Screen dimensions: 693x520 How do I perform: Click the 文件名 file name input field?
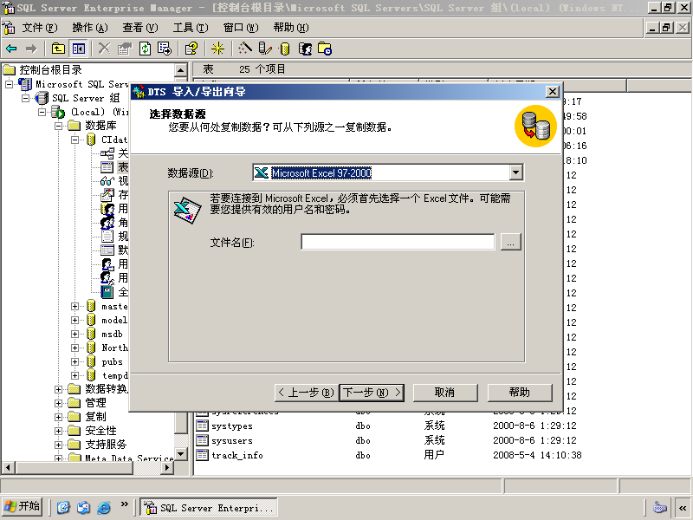click(398, 242)
